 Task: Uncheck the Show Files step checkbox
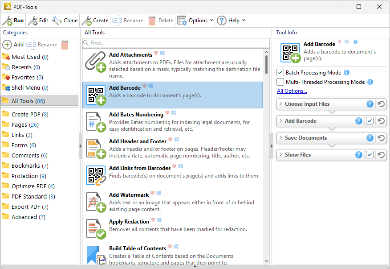click(370, 154)
